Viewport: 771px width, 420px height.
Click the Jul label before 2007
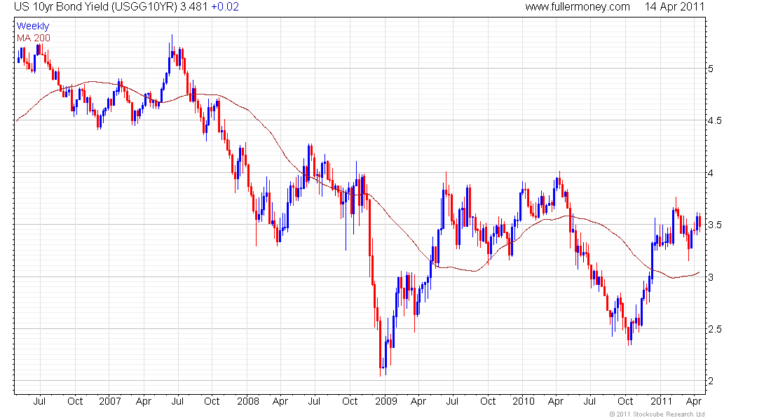[x=39, y=401]
